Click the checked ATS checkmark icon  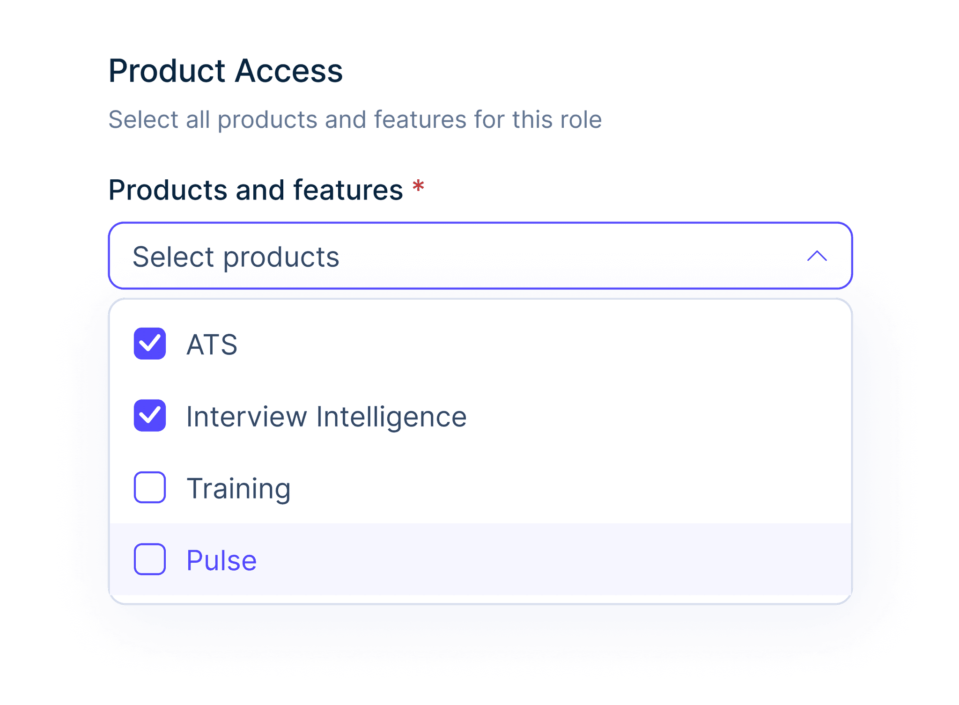(150, 345)
